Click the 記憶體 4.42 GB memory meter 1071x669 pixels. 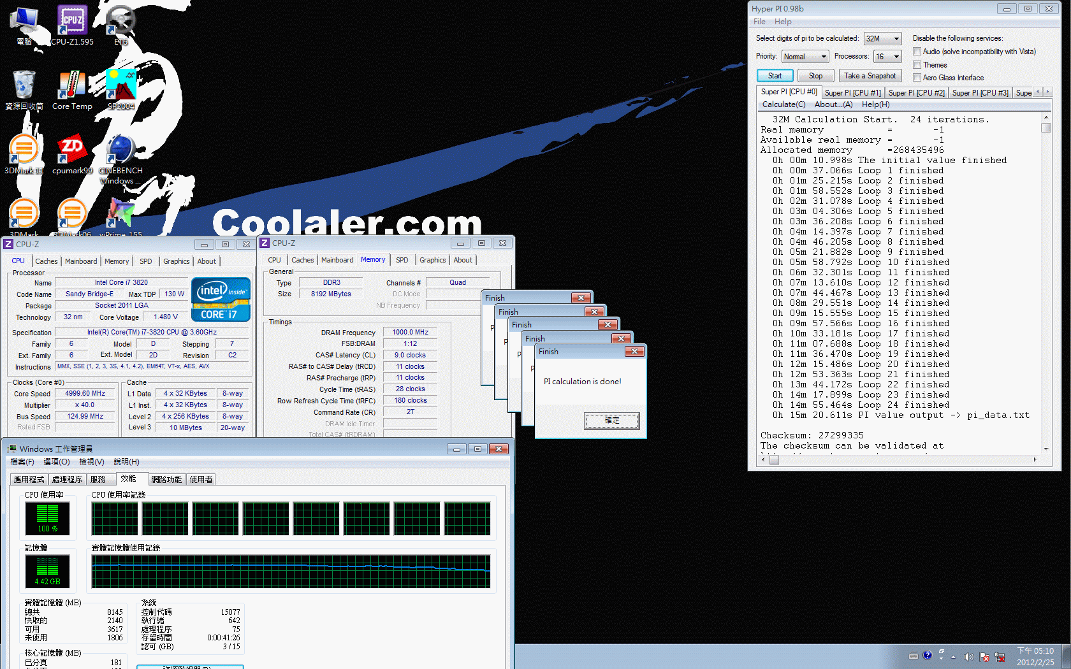[x=47, y=571]
